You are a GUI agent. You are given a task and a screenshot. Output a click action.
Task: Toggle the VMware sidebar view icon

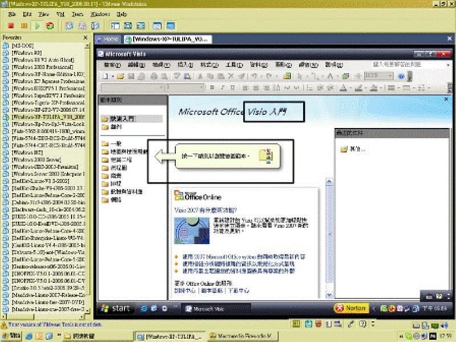115,26
